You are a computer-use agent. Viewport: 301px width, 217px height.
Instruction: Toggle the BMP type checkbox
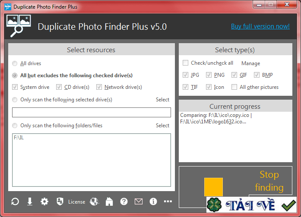[257, 75]
